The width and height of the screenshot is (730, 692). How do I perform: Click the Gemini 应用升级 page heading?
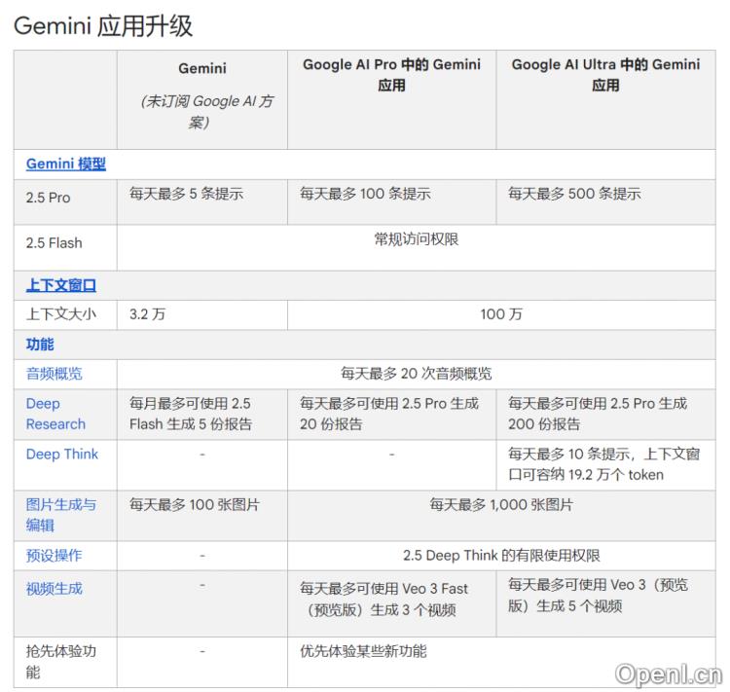click(103, 25)
